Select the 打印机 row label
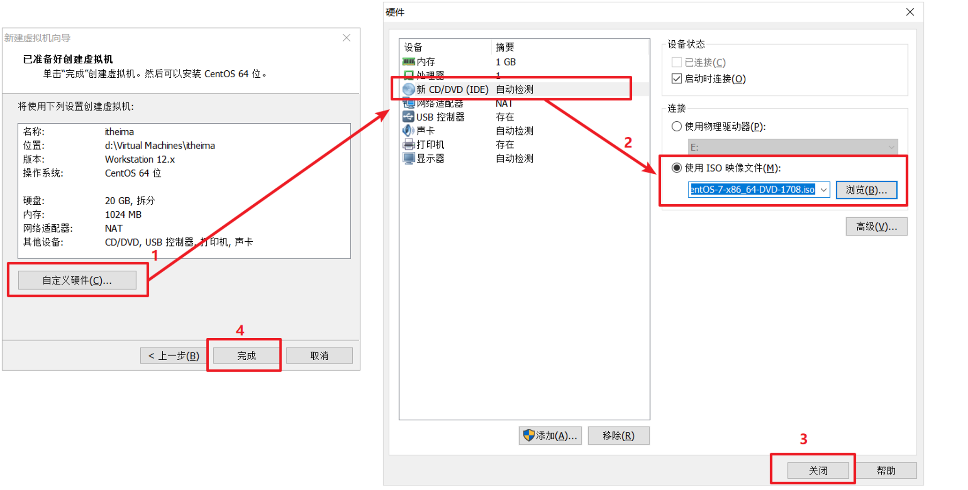Image resolution: width=968 pixels, height=490 pixels. click(x=431, y=144)
